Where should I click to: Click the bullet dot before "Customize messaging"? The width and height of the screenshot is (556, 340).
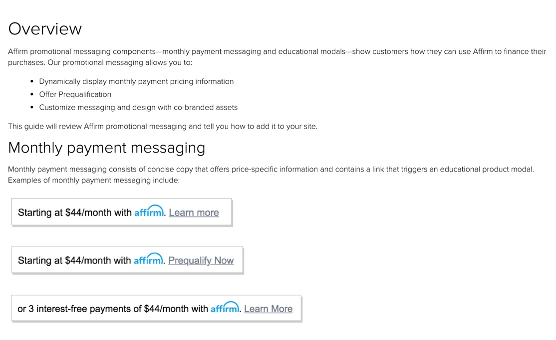click(x=32, y=107)
